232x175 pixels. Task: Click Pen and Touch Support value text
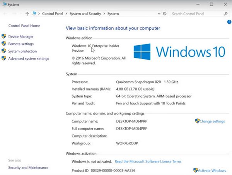click(151, 103)
